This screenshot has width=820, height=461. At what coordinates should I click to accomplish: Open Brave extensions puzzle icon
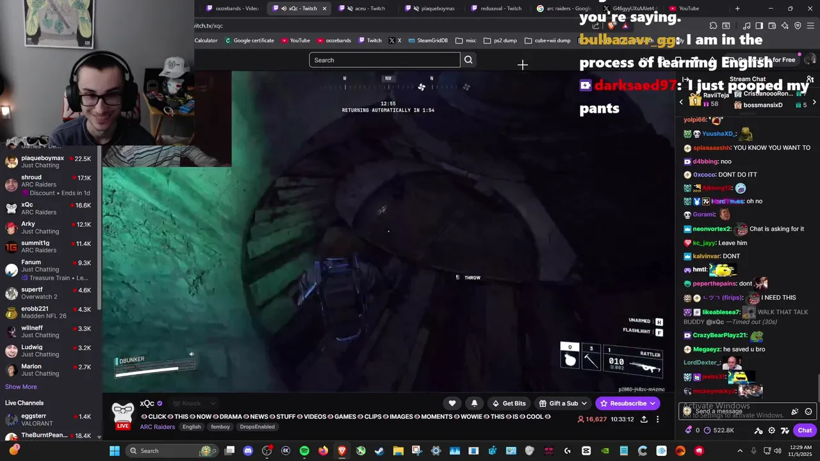713,26
